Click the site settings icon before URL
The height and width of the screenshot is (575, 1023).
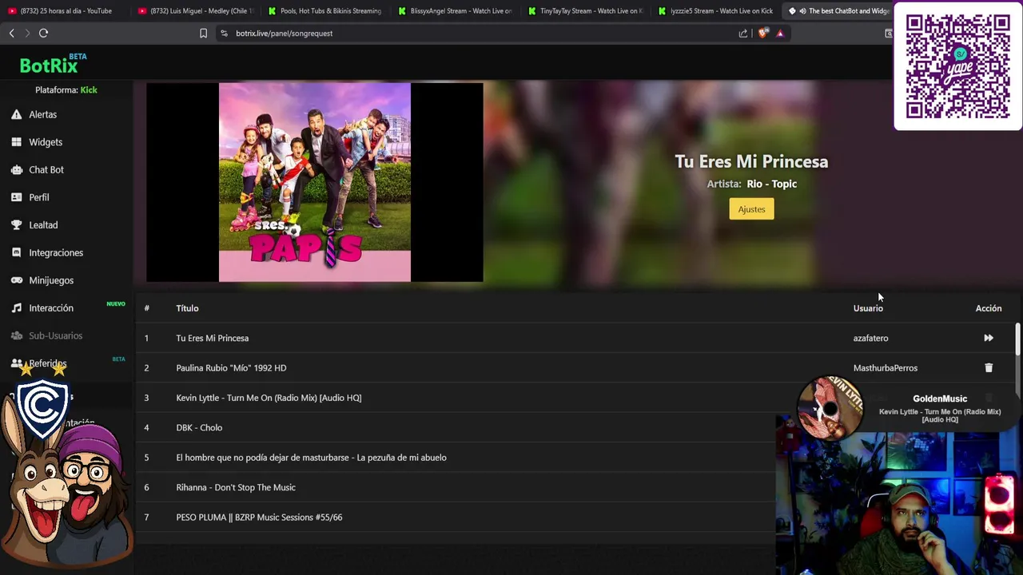coord(224,33)
